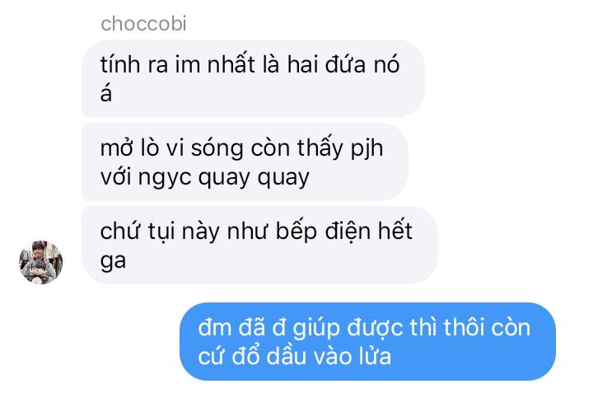Click the words "quay quay" in message
The height and width of the screenshot is (393, 593).
point(254,178)
